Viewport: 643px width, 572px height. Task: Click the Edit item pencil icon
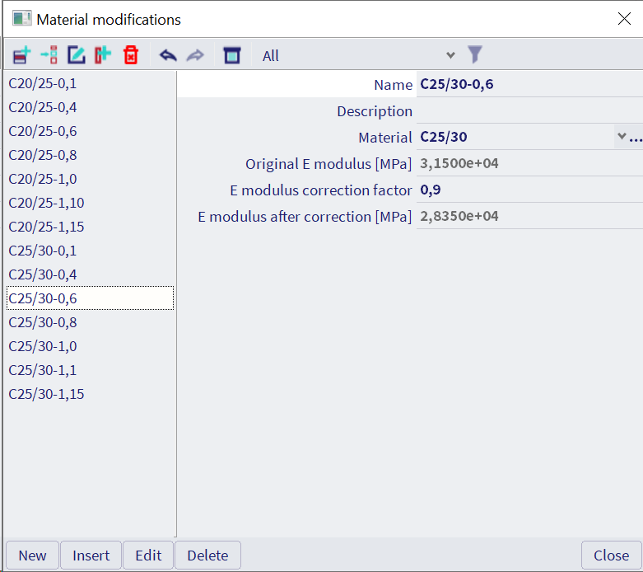[76, 55]
